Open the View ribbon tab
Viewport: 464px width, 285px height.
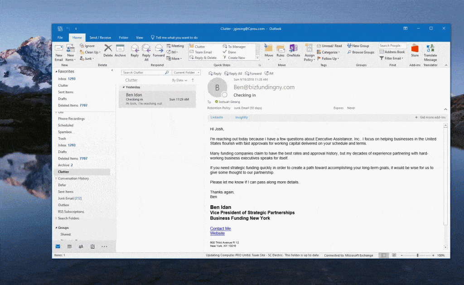pyautogui.click(x=140, y=38)
